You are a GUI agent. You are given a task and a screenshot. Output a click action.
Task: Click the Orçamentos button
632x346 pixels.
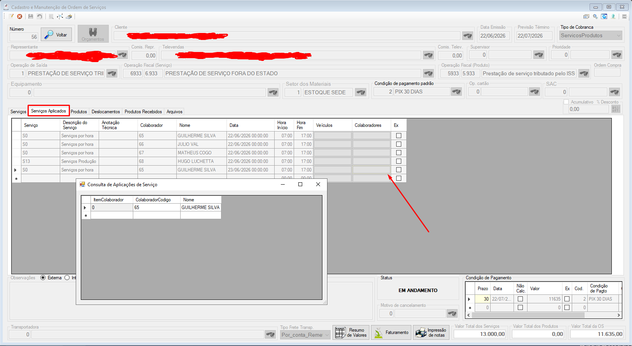[93, 34]
